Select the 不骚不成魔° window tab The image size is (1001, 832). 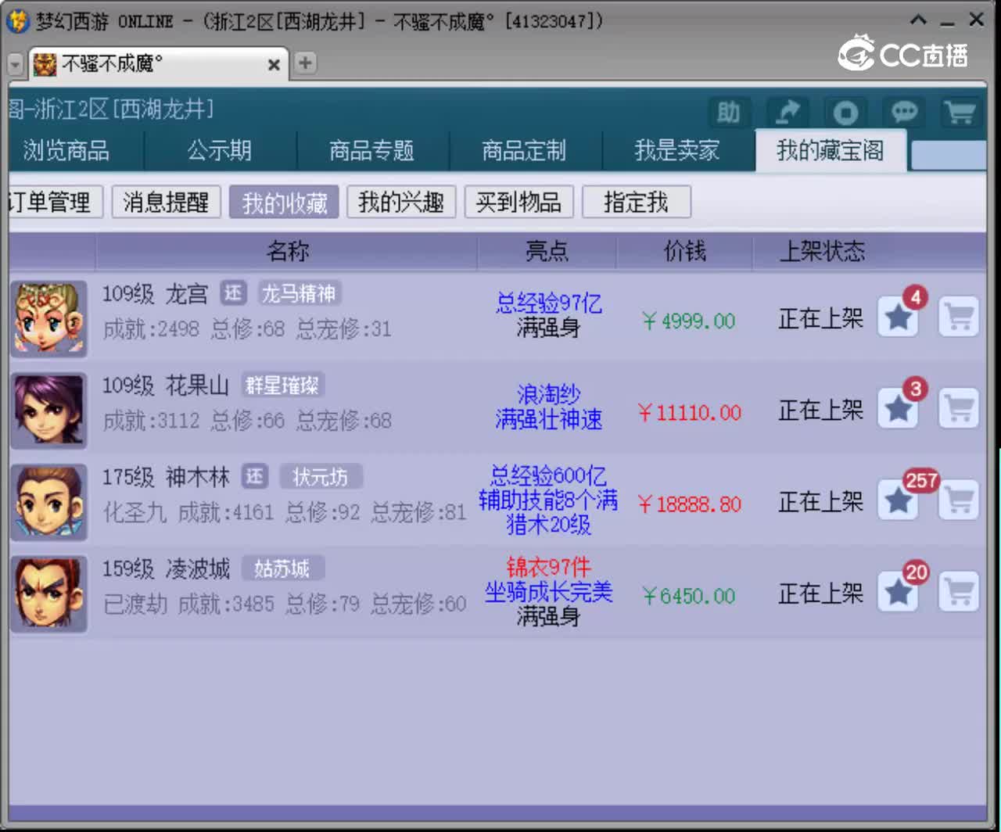coord(159,63)
